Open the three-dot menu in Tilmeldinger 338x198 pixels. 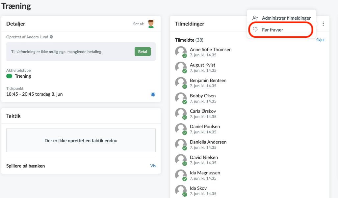[x=323, y=24]
